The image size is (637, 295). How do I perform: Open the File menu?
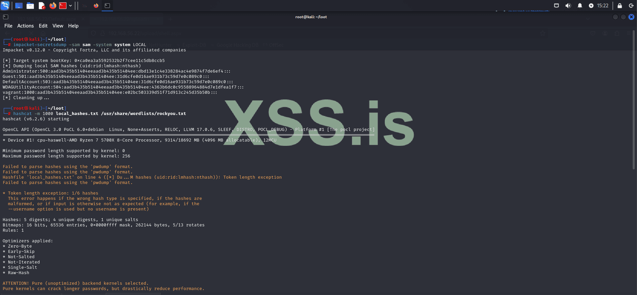coord(8,26)
